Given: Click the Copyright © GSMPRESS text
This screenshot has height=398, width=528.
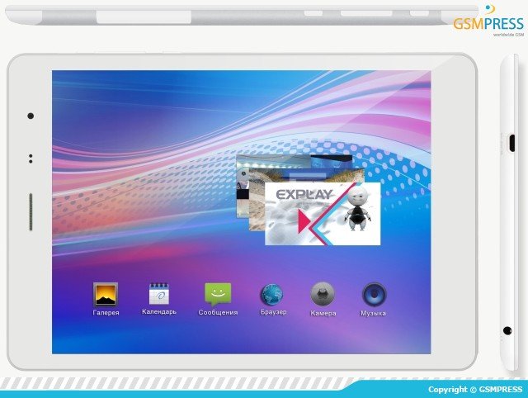Looking at the screenshot, I should coord(475,389).
